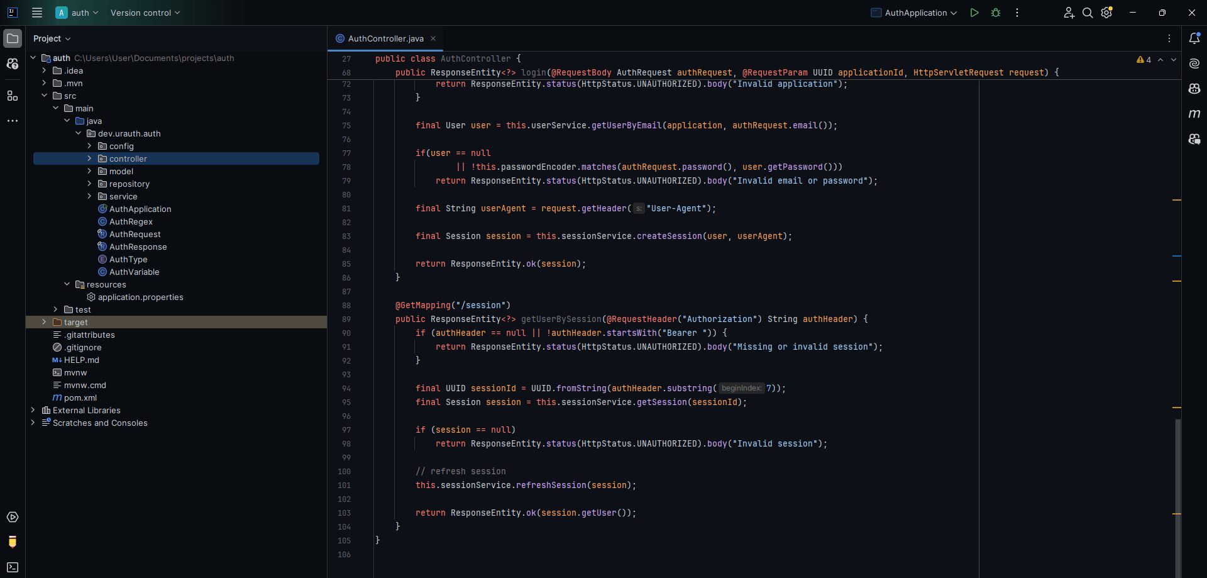The image size is (1207, 578).
Task: Expand the target folder
Action: pyautogui.click(x=44, y=322)
